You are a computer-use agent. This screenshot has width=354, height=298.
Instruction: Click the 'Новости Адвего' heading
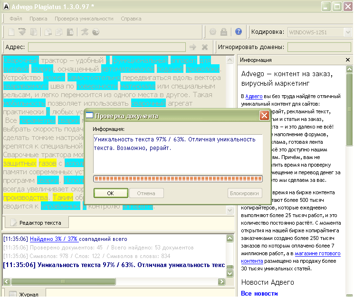coord(268,282)
